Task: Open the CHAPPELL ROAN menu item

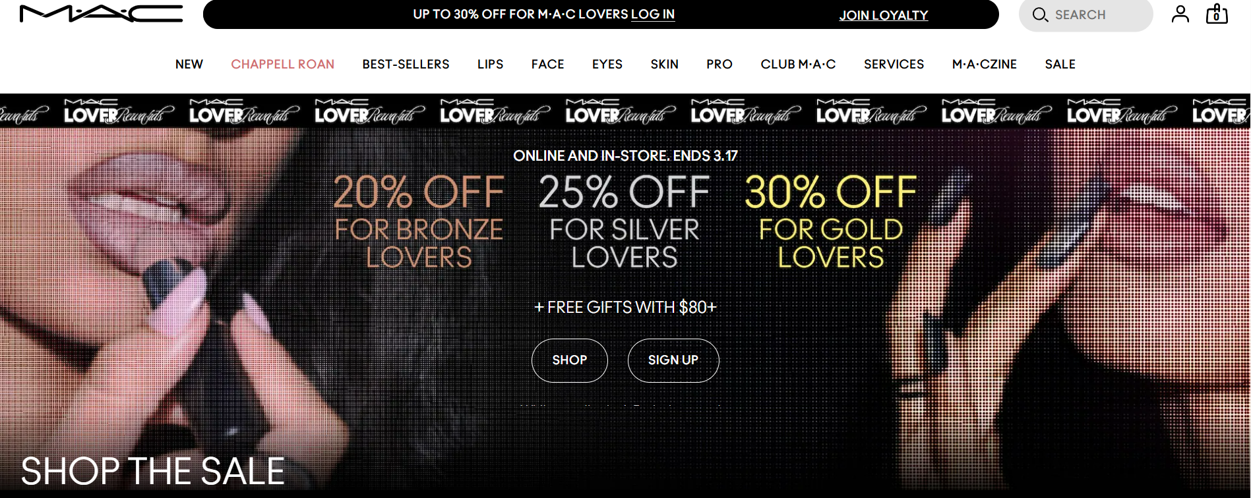Action: tap(282, 64)
